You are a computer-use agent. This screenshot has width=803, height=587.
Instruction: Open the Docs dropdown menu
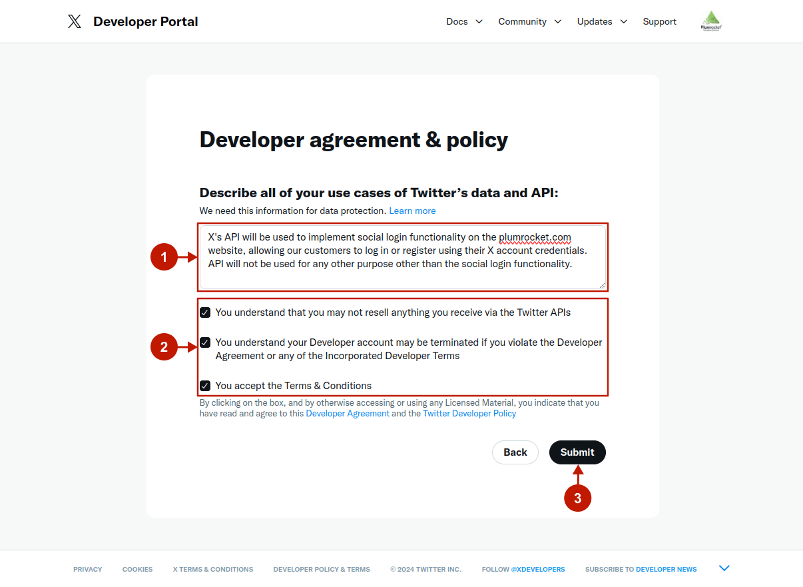465,21
